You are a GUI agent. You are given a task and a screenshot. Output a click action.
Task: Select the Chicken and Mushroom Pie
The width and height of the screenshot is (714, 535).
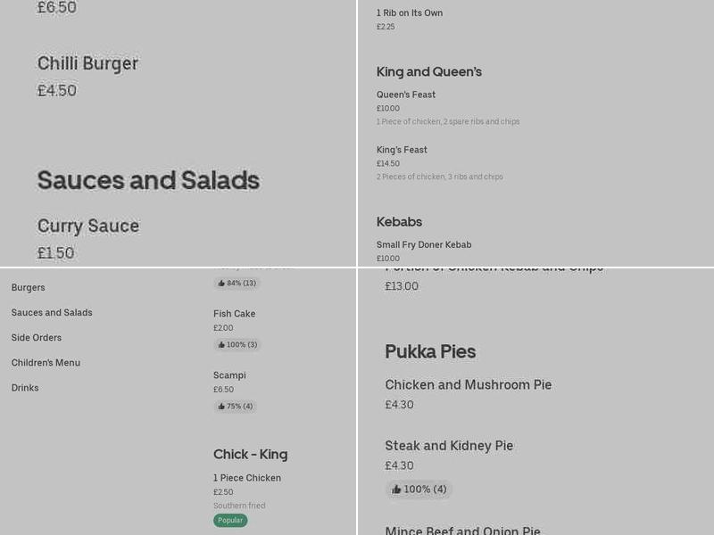[469, 385]
